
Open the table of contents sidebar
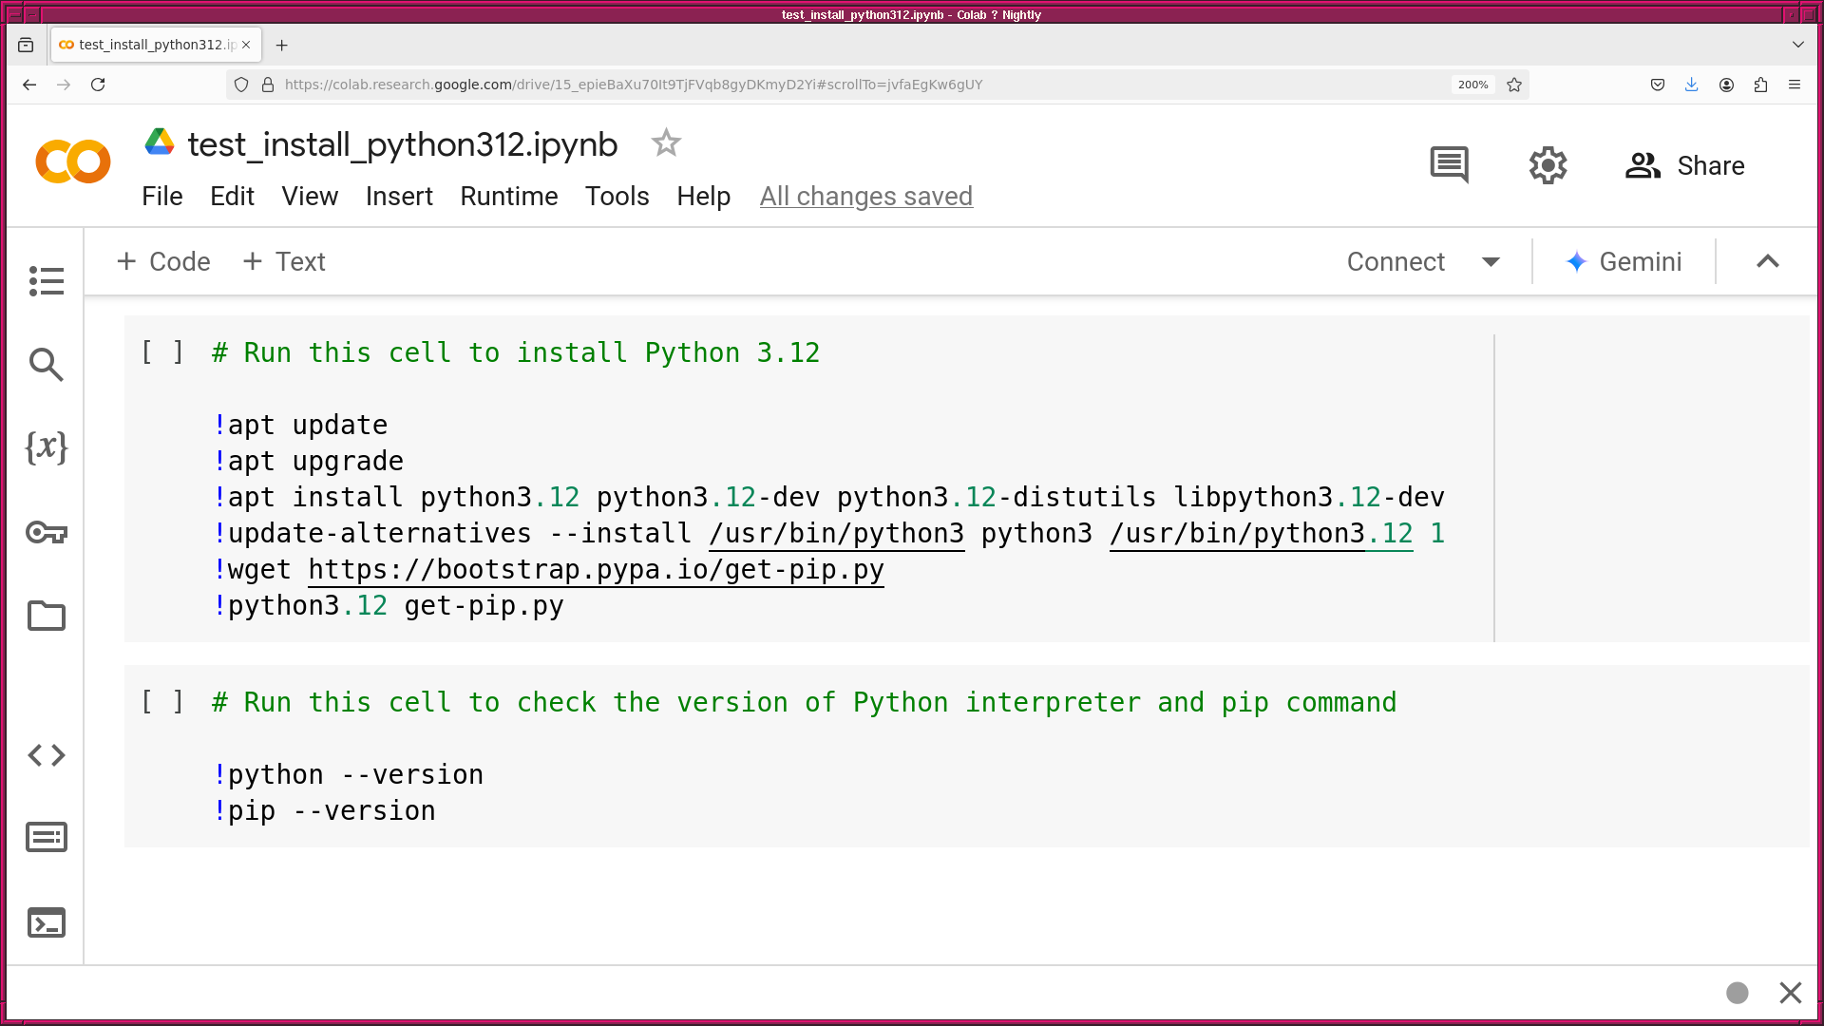click(46, 281)
